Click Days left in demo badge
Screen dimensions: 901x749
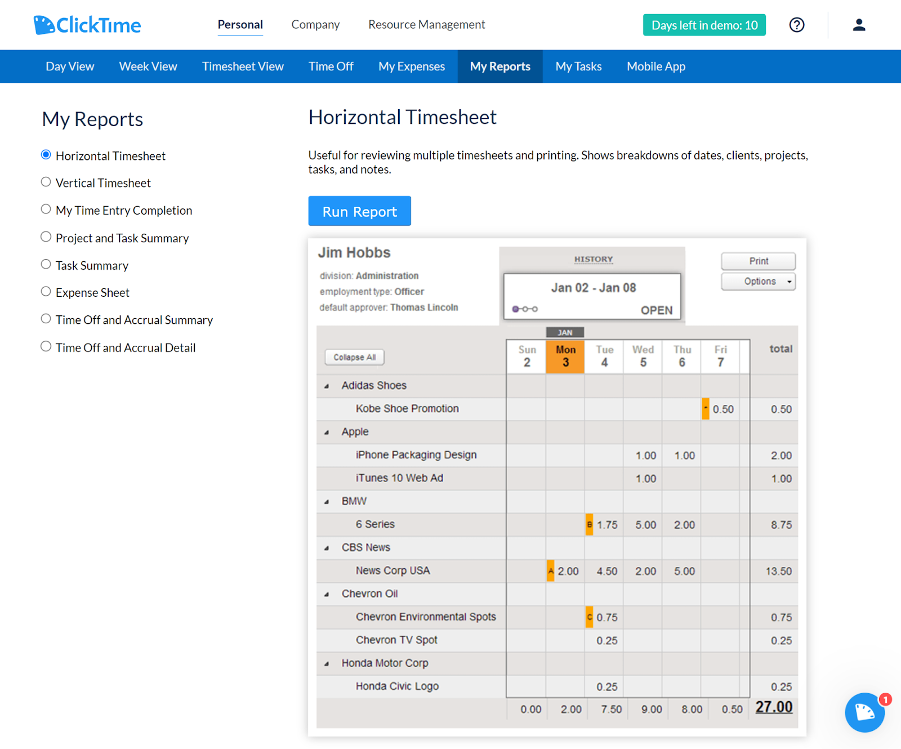coord(704,25)
